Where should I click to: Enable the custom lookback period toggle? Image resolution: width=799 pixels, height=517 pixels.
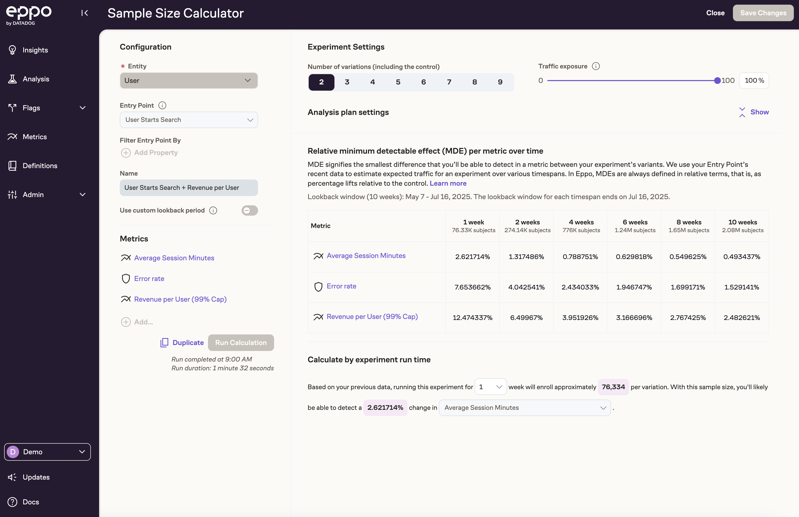click(x=250, y=210)
